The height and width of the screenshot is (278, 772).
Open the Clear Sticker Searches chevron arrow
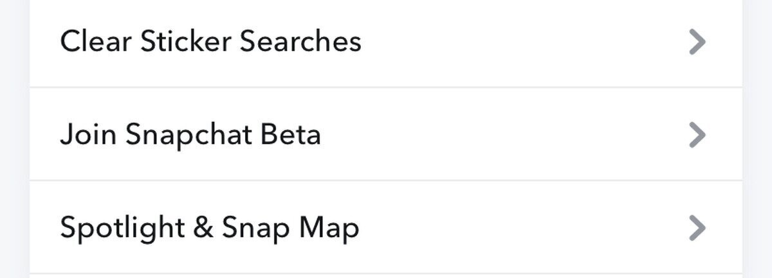pos(697,42)
